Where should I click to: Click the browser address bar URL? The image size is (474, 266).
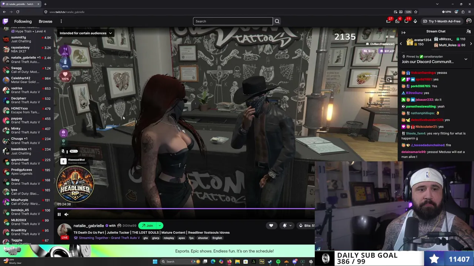click(67, 12)
